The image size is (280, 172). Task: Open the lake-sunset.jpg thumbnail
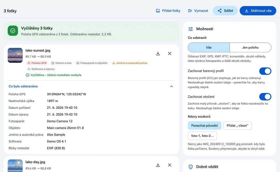pyautogui.click(x=15, y=55)
